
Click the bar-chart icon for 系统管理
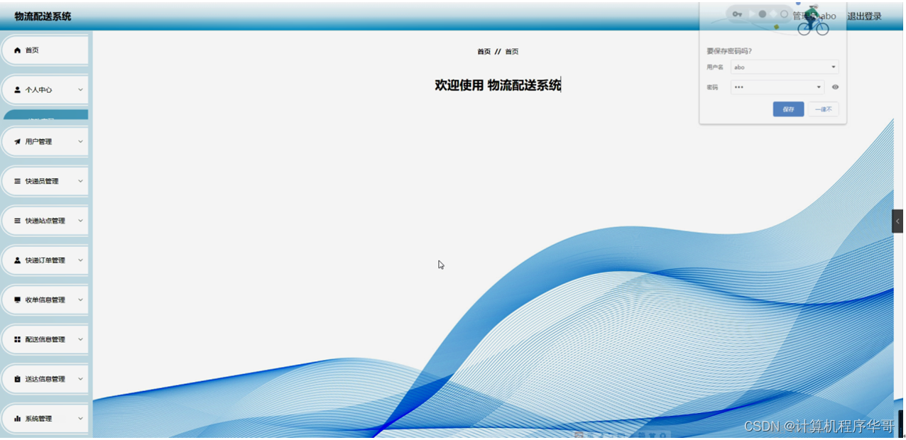18,419
